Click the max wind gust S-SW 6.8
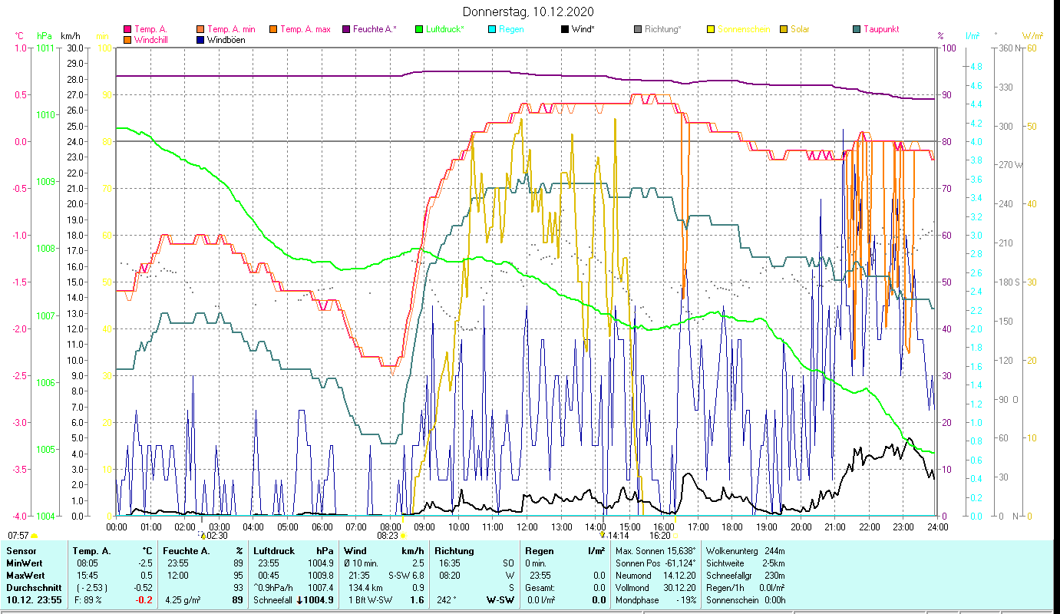Viewport: 1060px width, 614px height. coord(407,576)
